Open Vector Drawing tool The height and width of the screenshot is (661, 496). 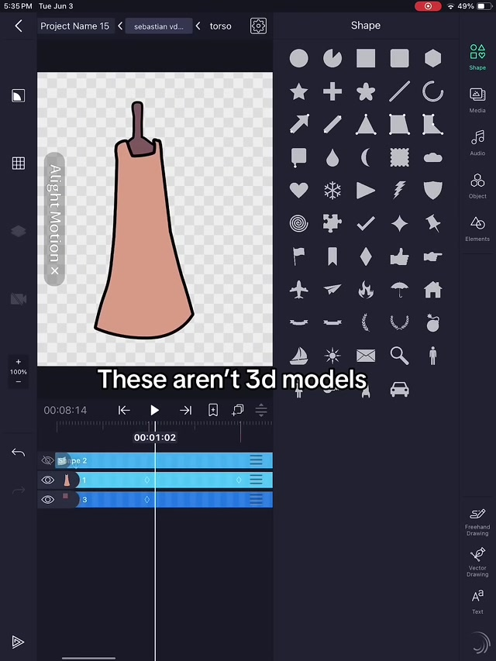click(x=477, y=563)
